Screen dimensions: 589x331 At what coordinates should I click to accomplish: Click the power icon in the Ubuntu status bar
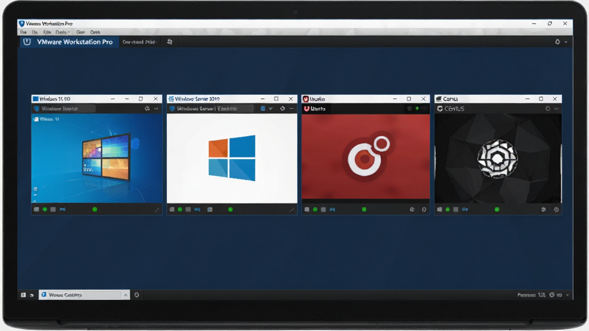(x=424, y=209)
